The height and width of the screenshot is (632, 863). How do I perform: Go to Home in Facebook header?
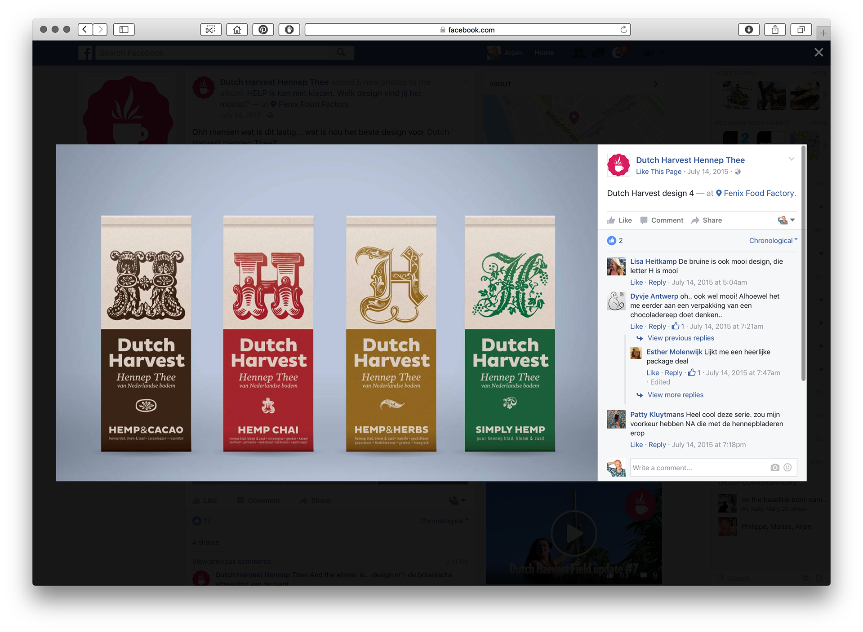(x=544, y=53)
